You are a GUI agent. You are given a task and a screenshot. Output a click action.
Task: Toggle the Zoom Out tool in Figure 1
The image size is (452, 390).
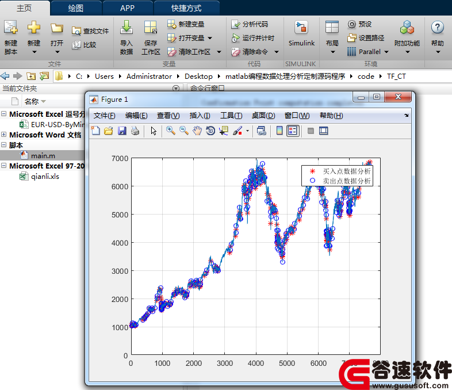(x=183, y=131)
